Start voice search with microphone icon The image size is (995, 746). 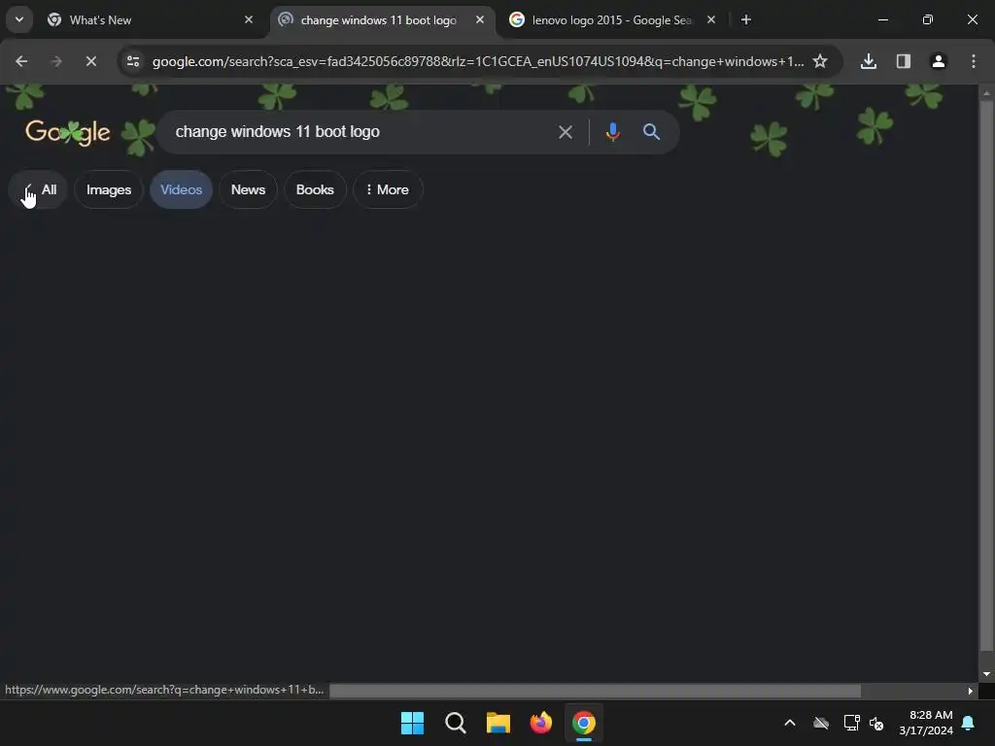612,132
